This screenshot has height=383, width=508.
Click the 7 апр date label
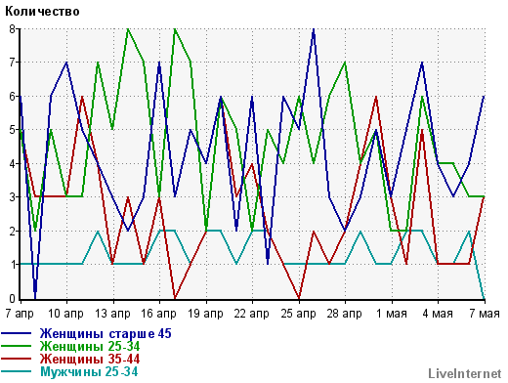(x=20, y=314)
